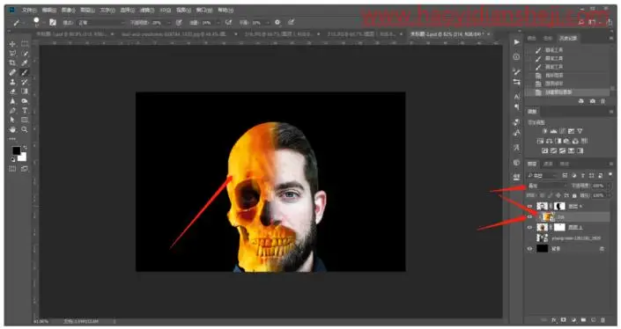621x329 pixels.
Task: Open the layer blend mode dropdown
Action: pos(547,186)
